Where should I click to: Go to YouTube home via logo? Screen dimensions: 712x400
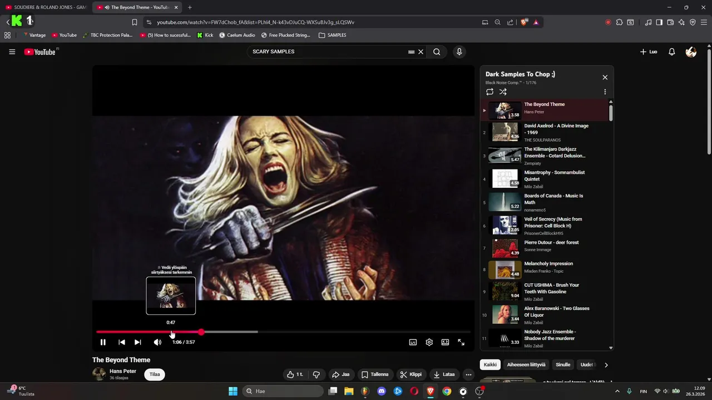41,52
